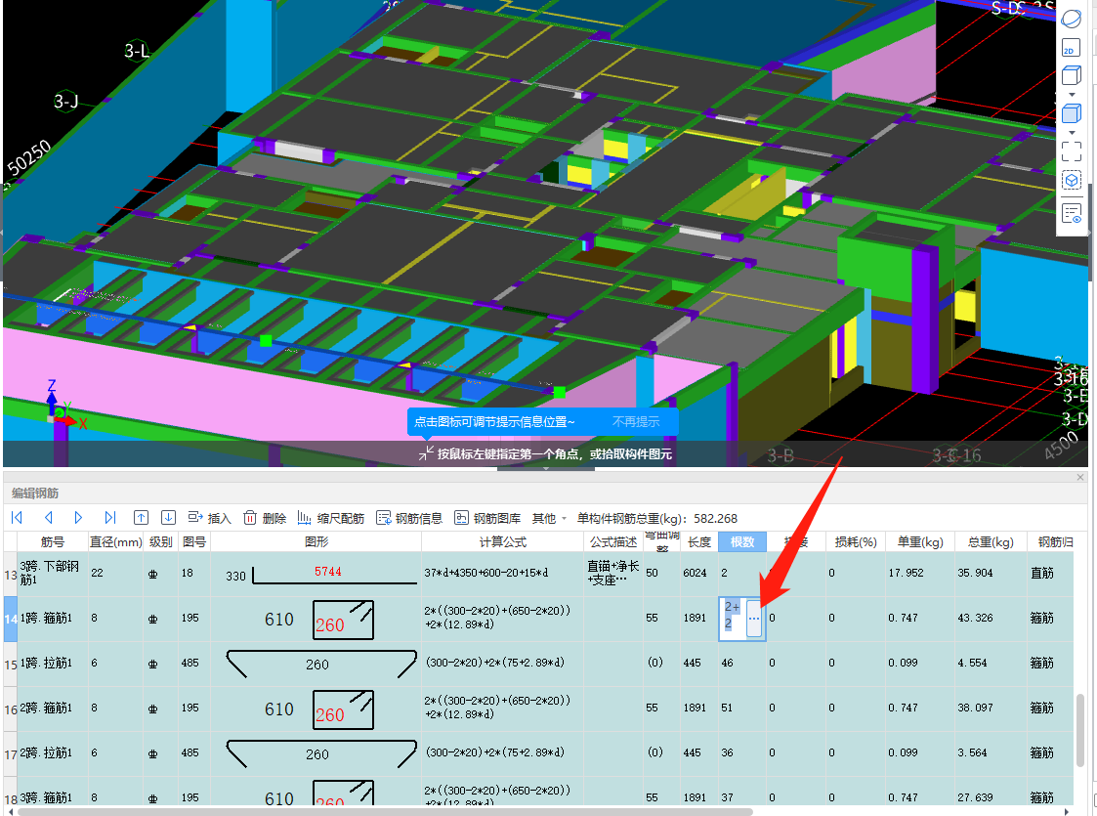The height and width of the screenshot is (816, 1097).
Task: Click the 1跨.拉筋1 name cell
Action: coord(53,663)
